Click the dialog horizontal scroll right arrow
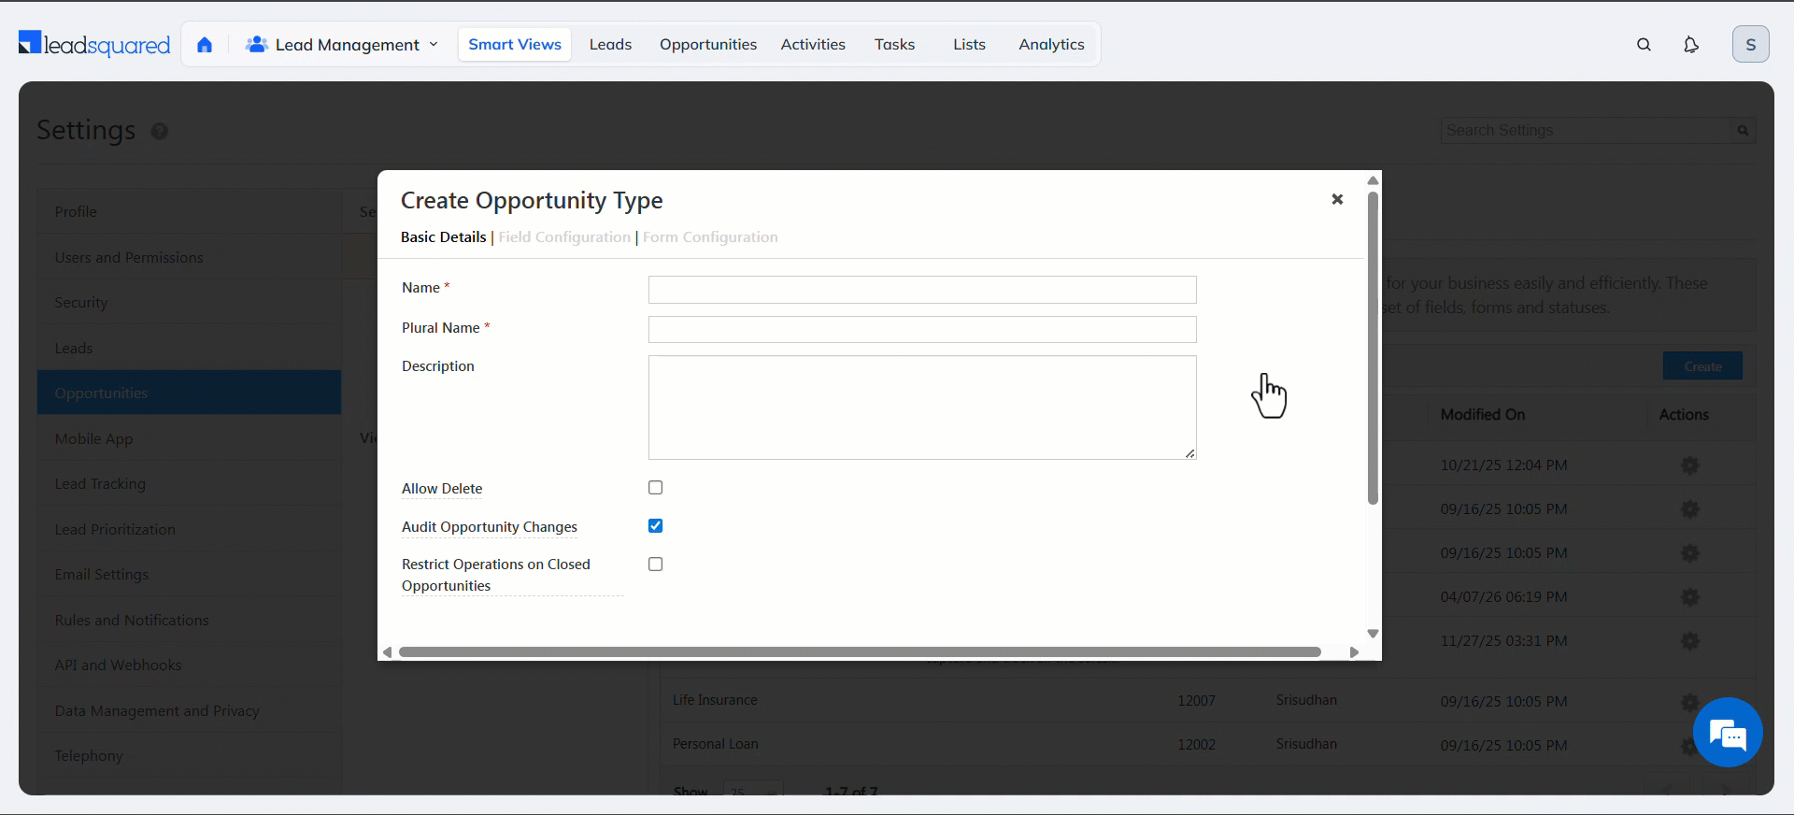 click(x=1354, y=652)
